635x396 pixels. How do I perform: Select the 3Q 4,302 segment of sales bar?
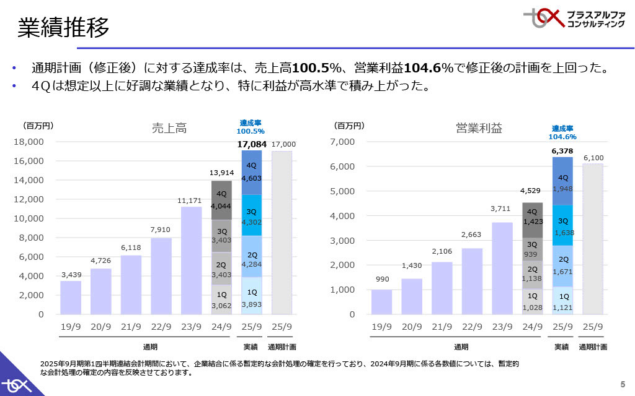(251, 215)
